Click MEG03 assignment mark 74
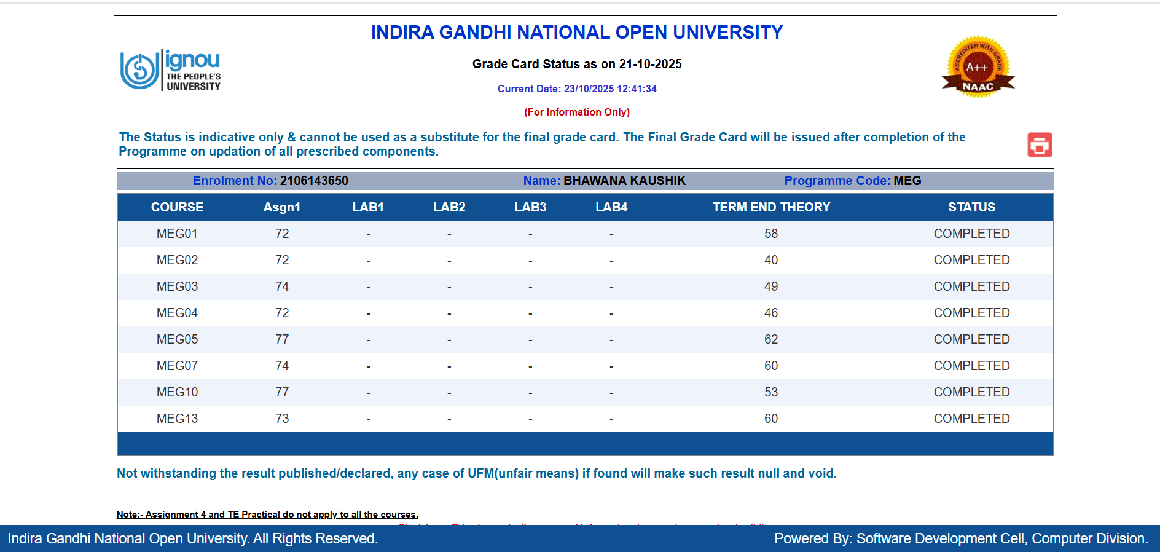Image resolution: width=1160 pixels, height=552 pixels. [282, 286]
